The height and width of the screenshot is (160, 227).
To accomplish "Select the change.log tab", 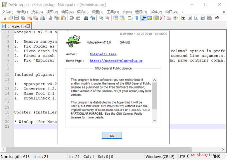I will tap(16, 26).
